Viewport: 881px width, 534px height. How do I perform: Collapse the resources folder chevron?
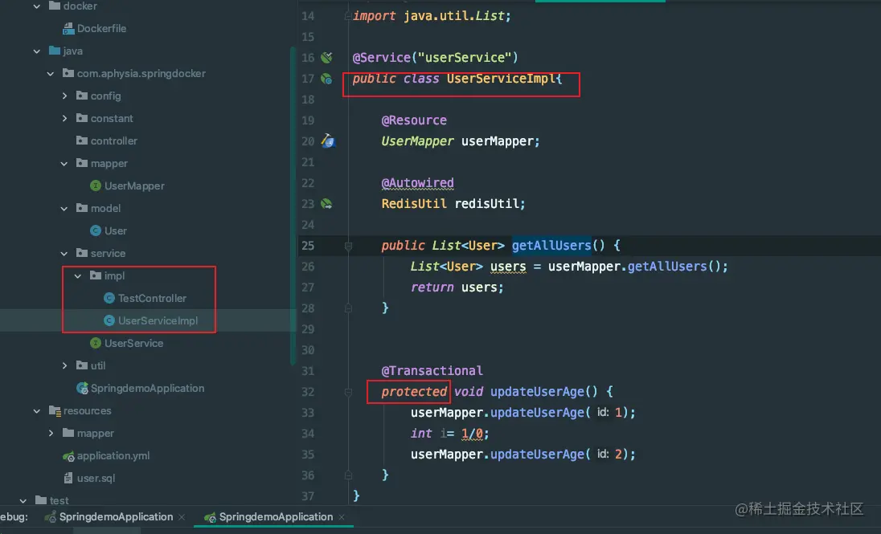37,410
